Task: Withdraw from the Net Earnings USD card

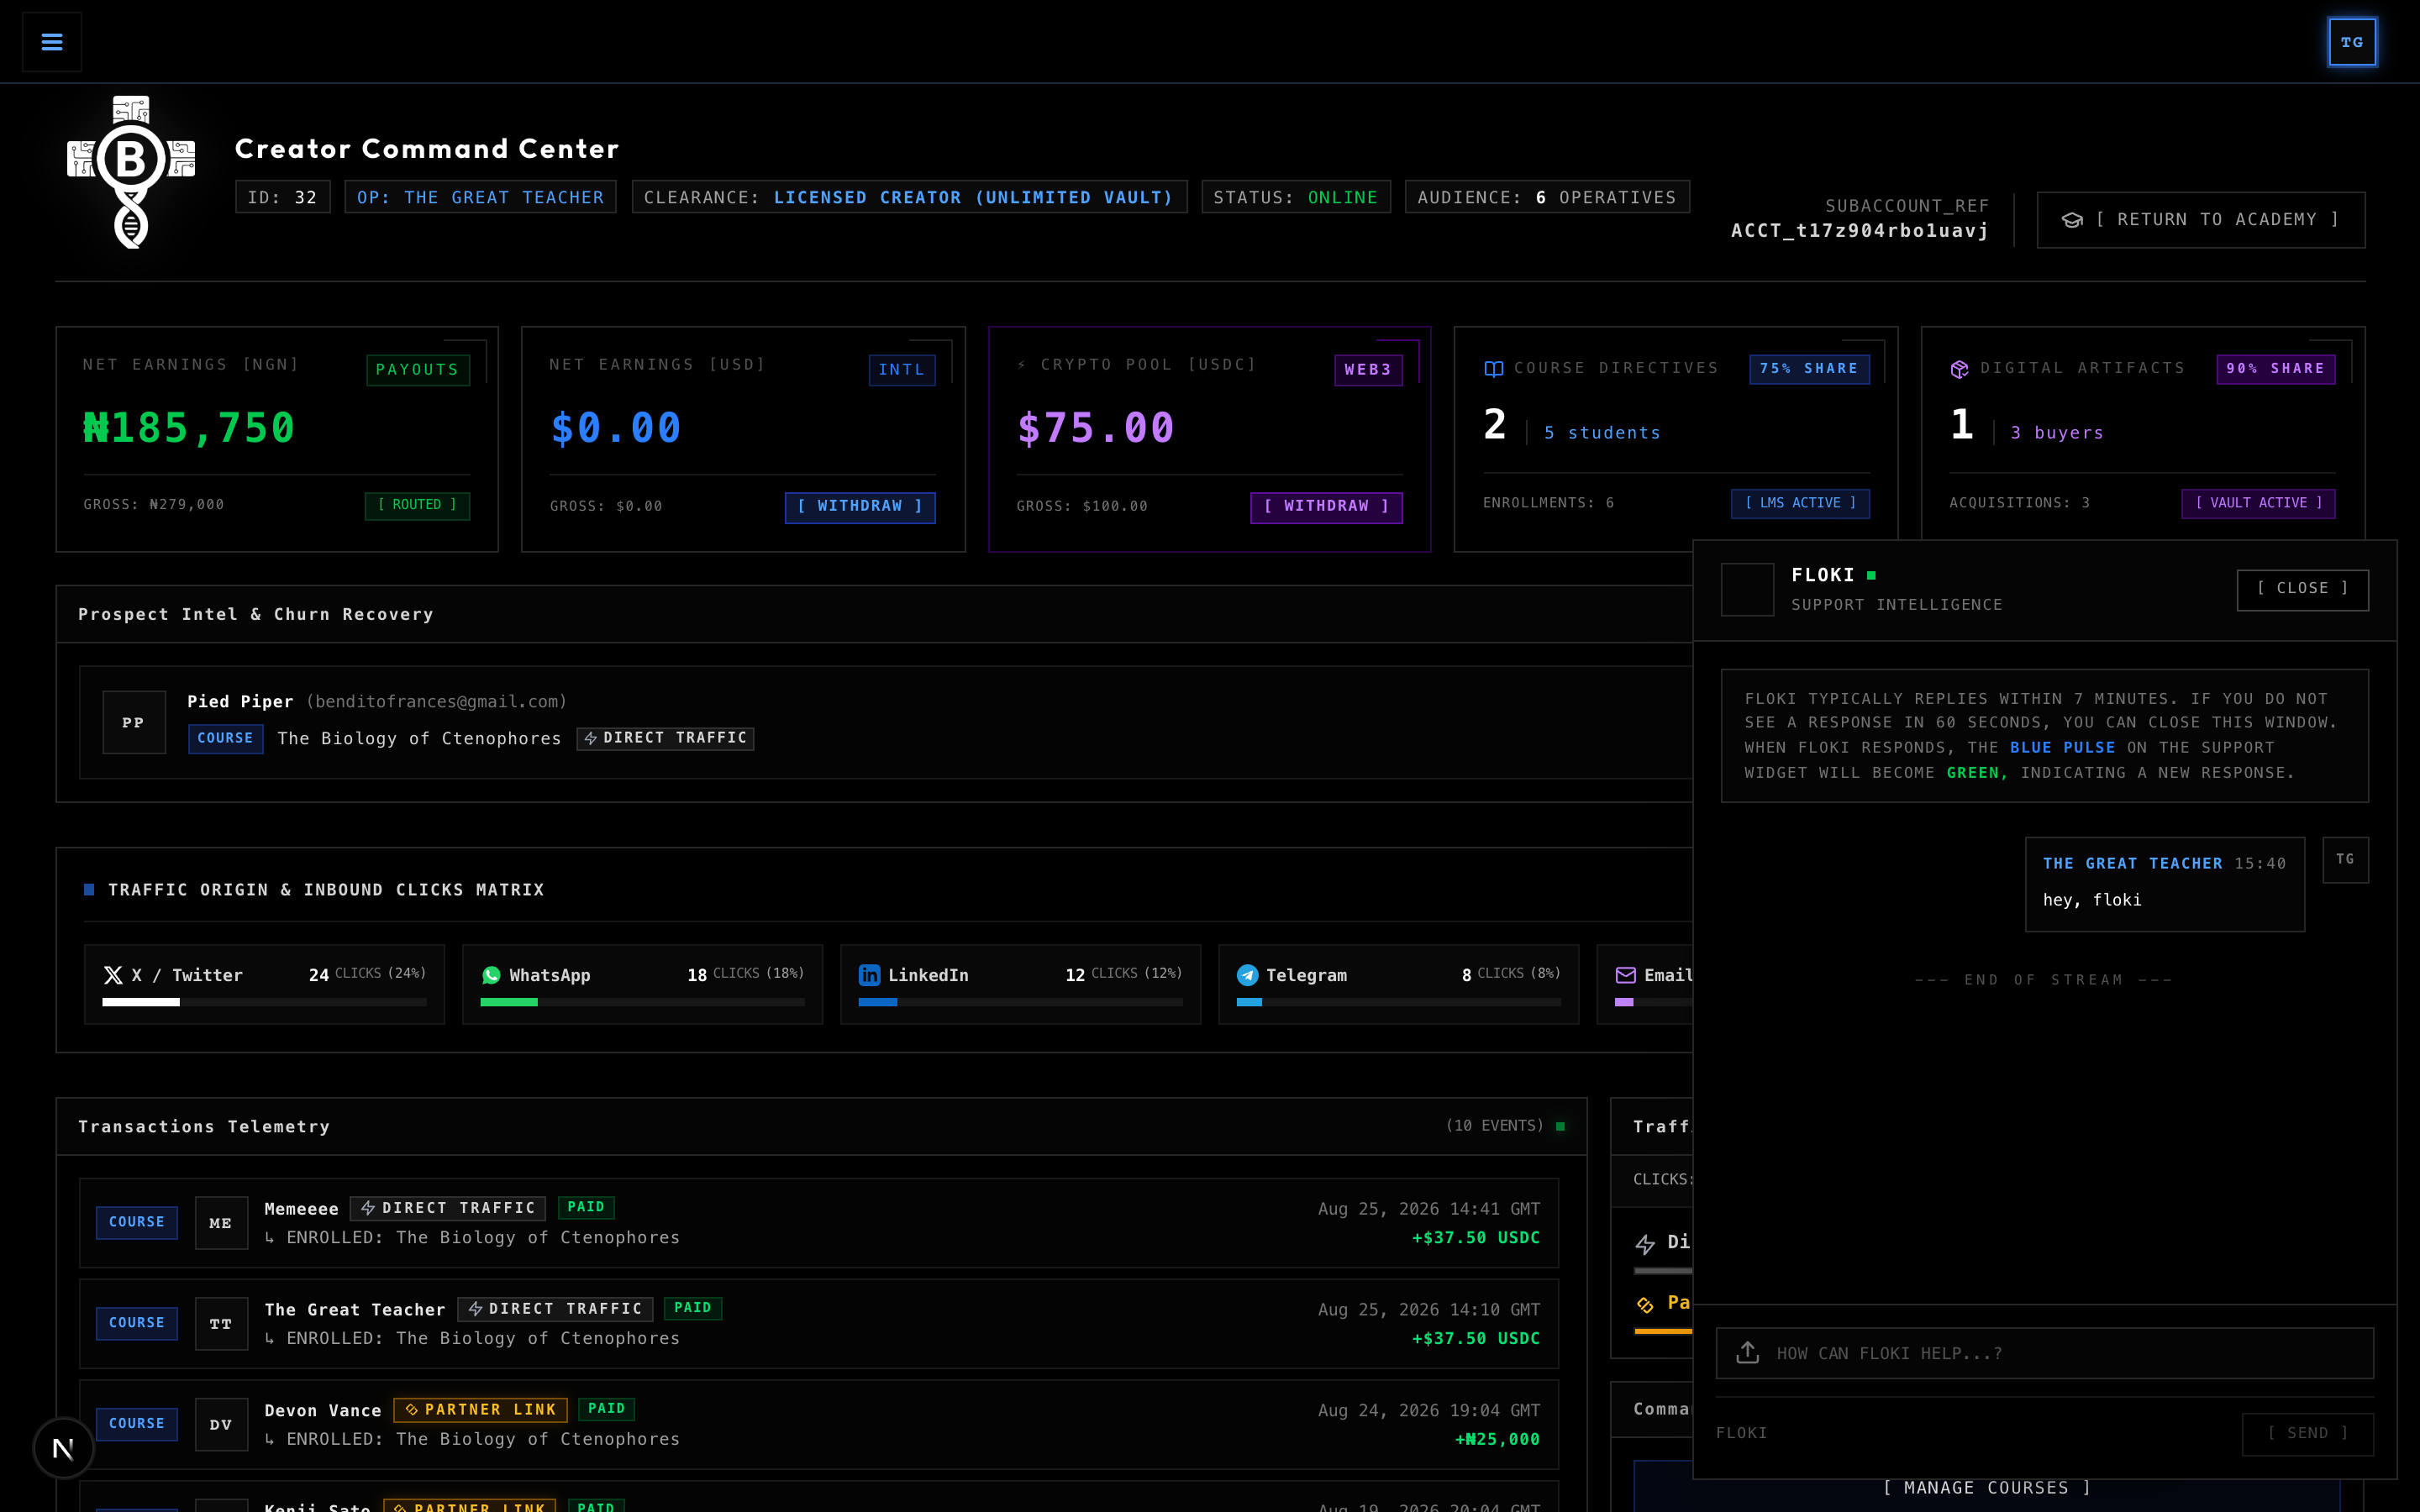Action: tap(860, 507)
